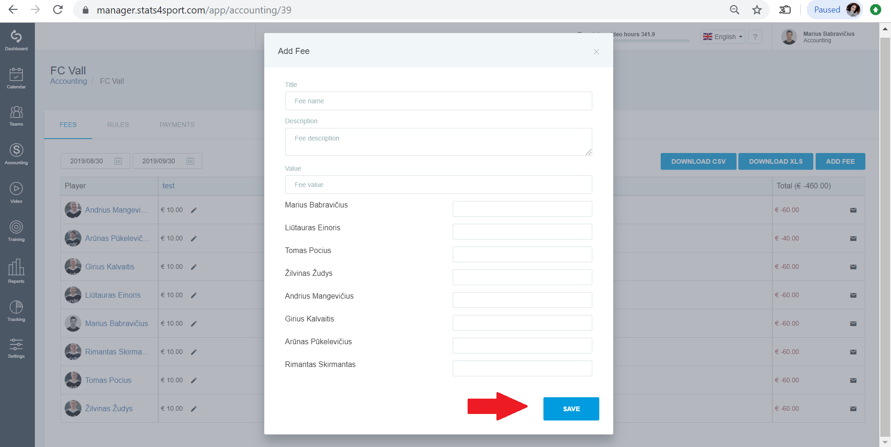Click the Accounting breadcrumb link
The height and width of the screenshot is (447, 891).
[x=68, y=81]
